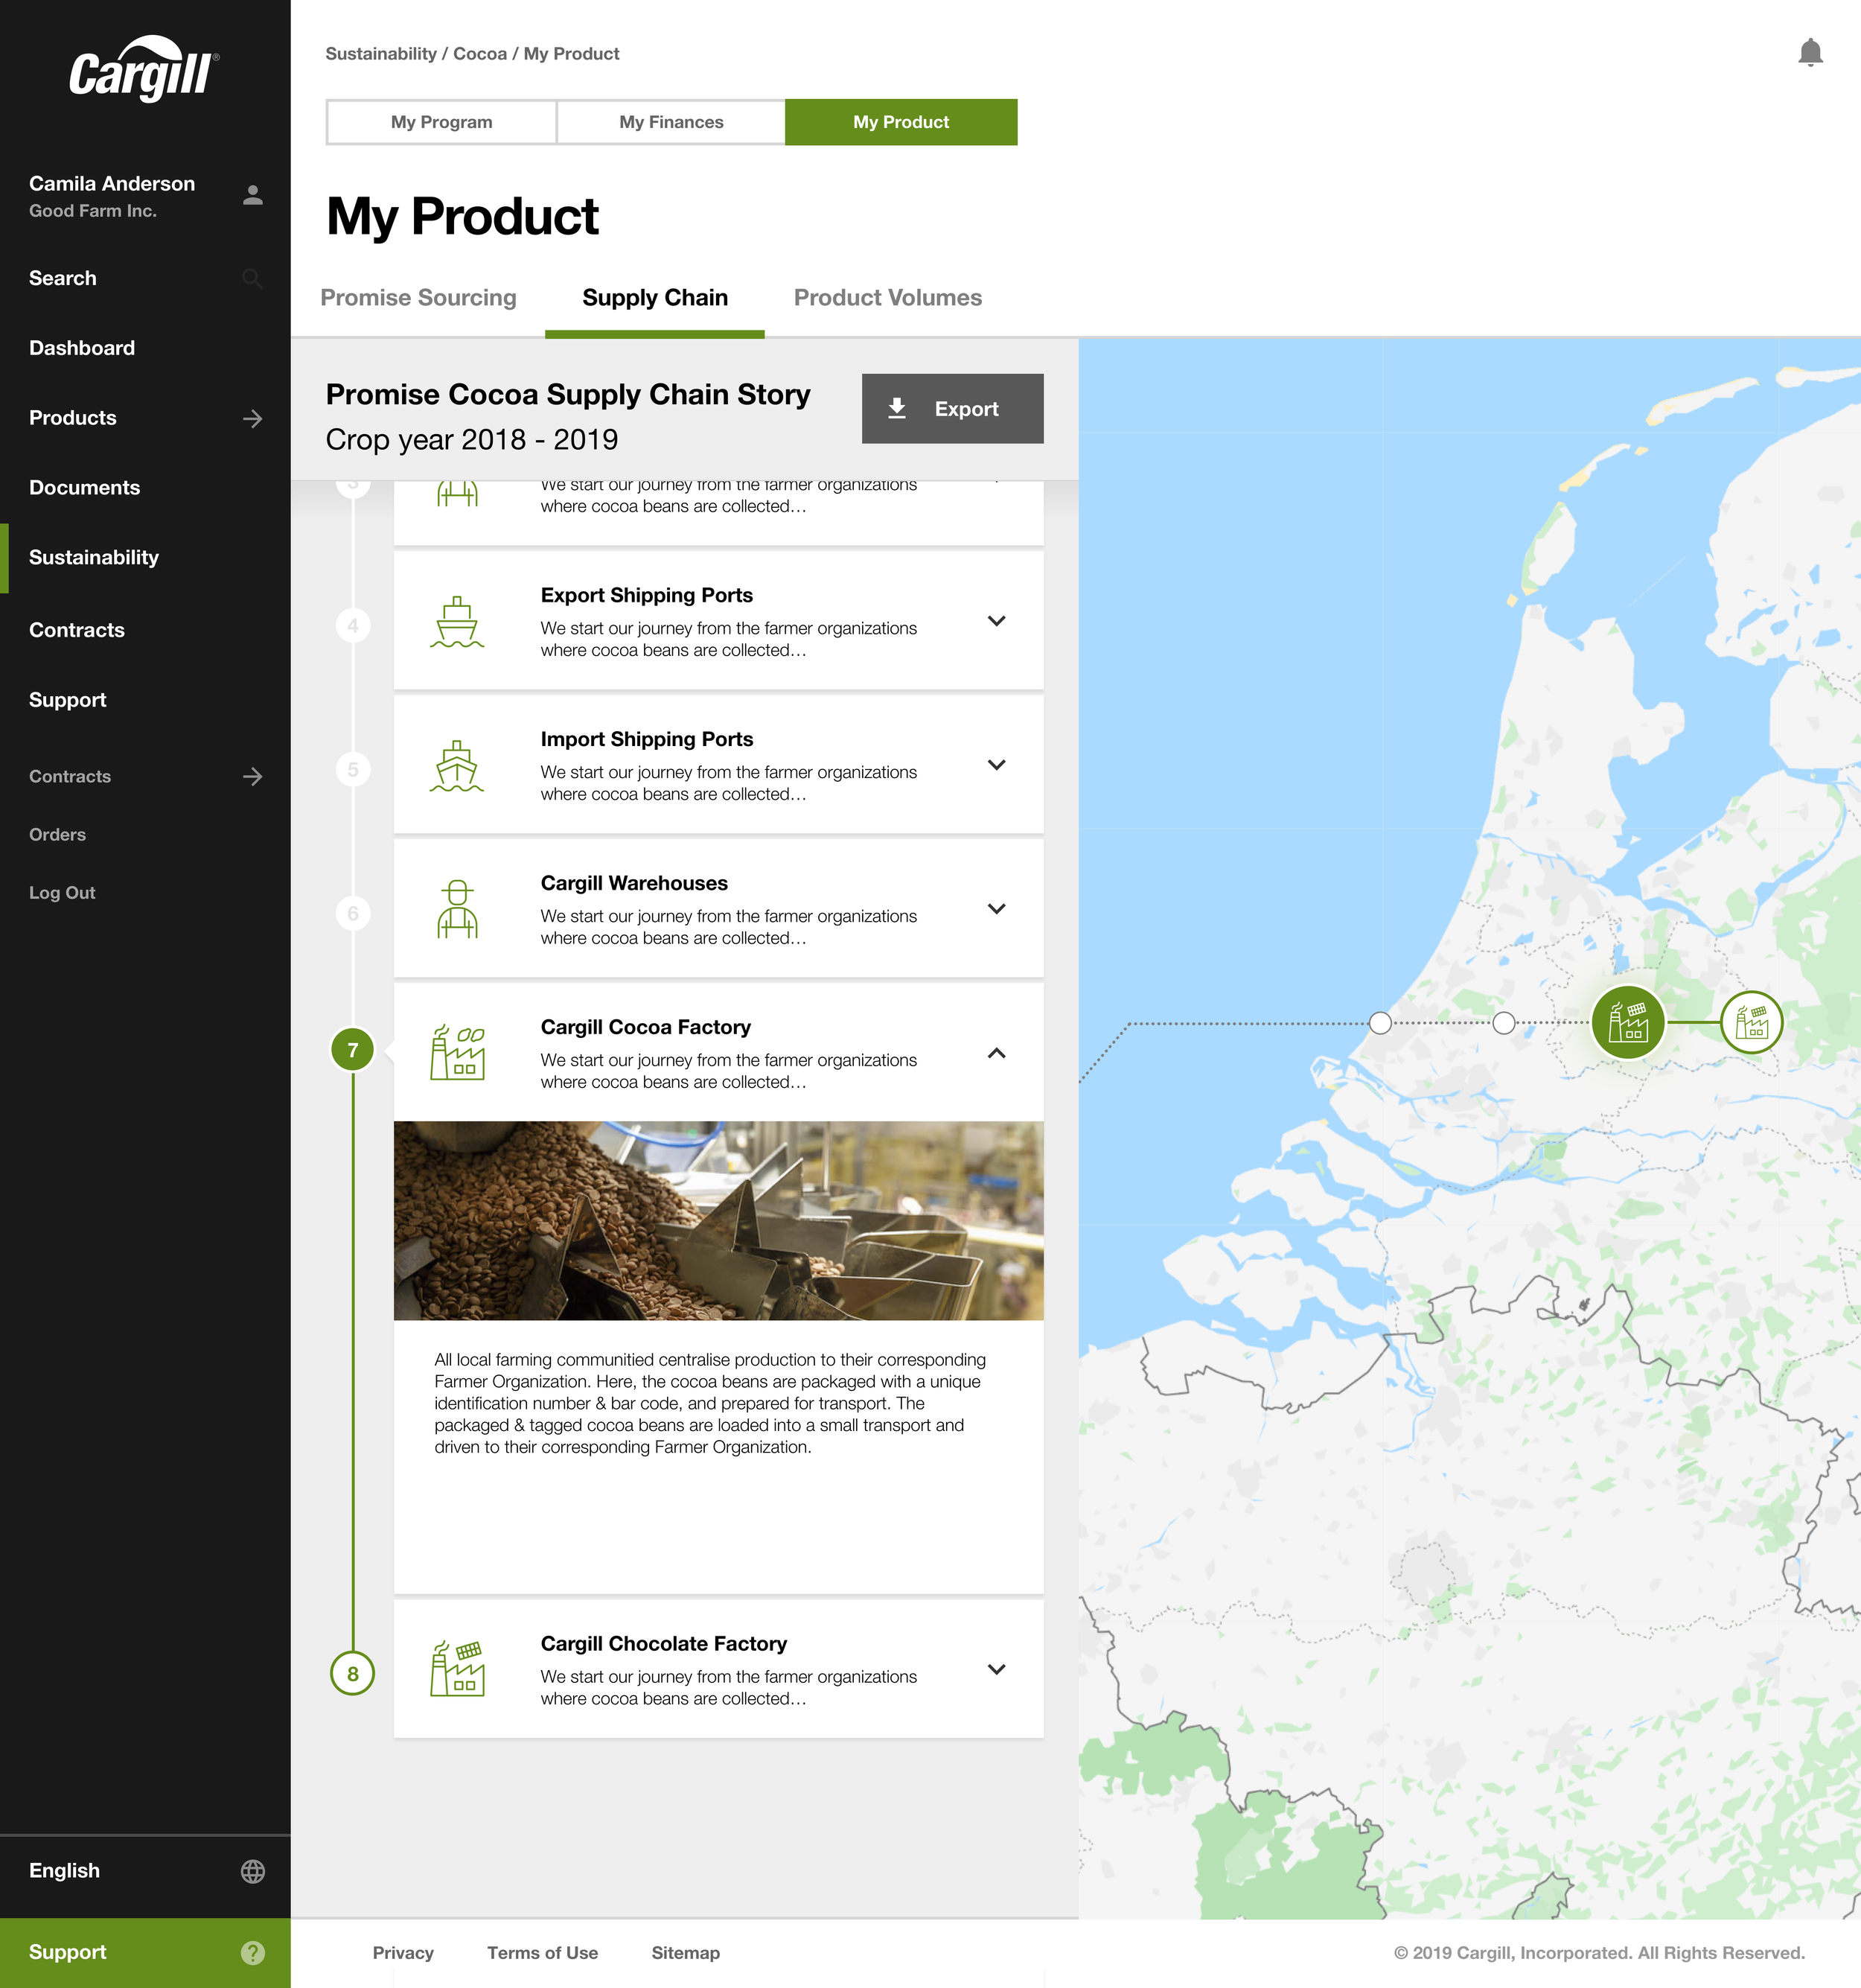
Task: Expand Cargill Warehouses section
Action: click(x=996, y=909)
